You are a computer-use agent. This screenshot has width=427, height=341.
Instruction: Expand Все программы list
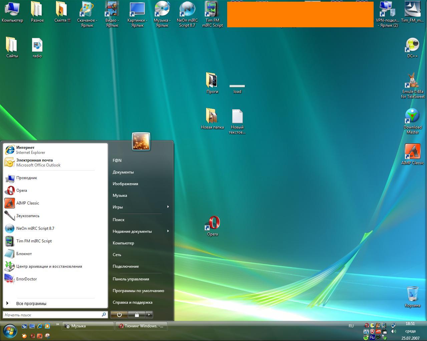pyautogui.click(x=31, y=303)
